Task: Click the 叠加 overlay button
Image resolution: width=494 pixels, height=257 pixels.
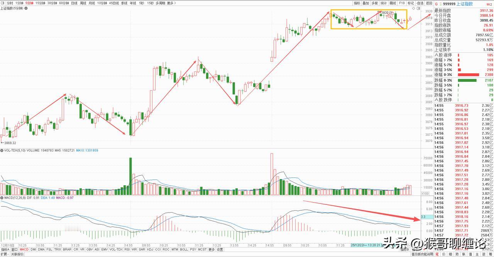Action: click(x=366, y=3)
